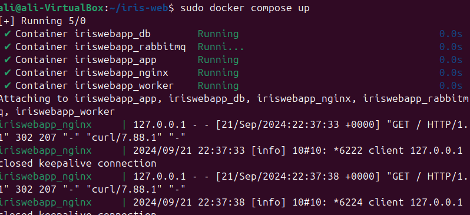The width and height of the screenshot is (470, 215).
Task: Click the first green iriswebapp_nginx log prefix
Action: coord(45,125)
